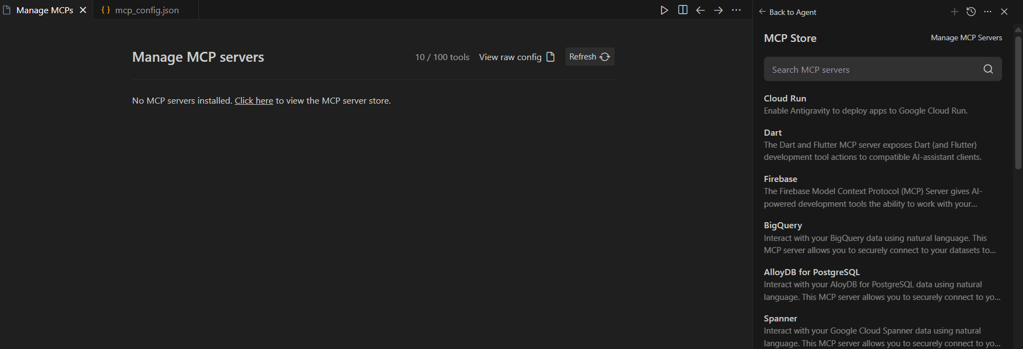Close the MCP Store side panel
The width and height of the screenshot is (1023, 349).
pyautogui.click(x=1004, y=12)
